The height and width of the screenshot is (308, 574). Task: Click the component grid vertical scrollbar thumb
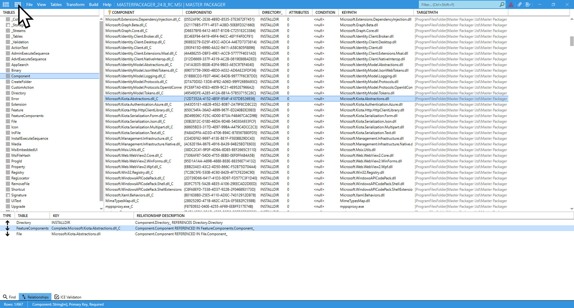coord(572,41)
